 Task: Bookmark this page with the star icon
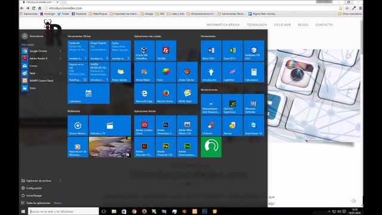pyautogui.click(x=340, y=8)
